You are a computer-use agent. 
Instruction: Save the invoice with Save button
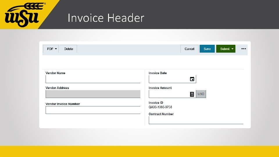207,49
